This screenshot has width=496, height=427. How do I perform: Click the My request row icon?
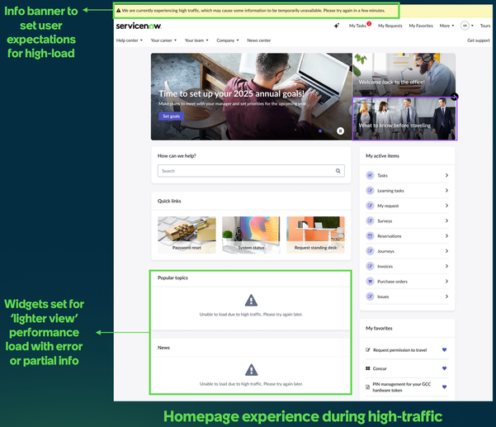(x=370, y=206)
